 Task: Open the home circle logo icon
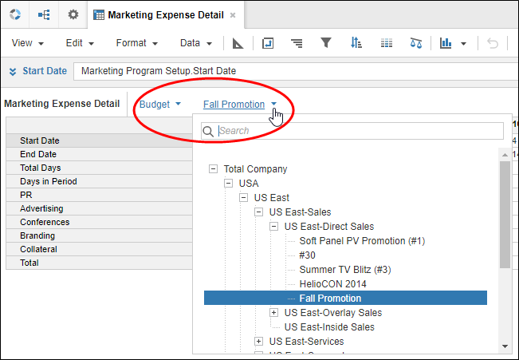15,14
